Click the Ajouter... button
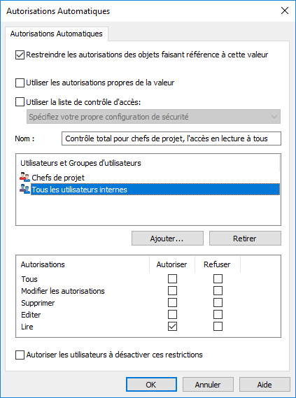 167,239
